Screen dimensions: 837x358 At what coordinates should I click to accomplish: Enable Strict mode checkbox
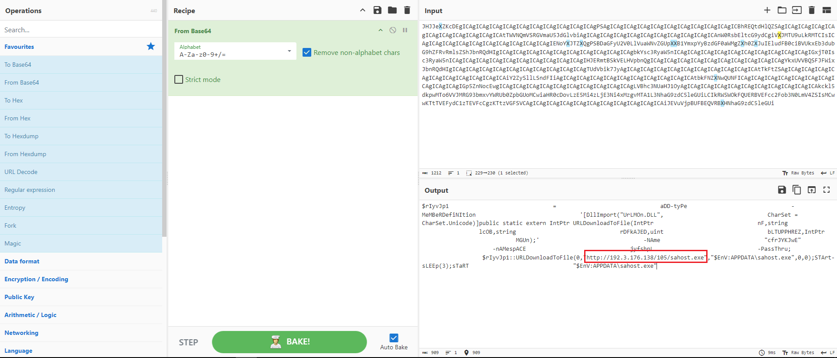pos(179,79)
